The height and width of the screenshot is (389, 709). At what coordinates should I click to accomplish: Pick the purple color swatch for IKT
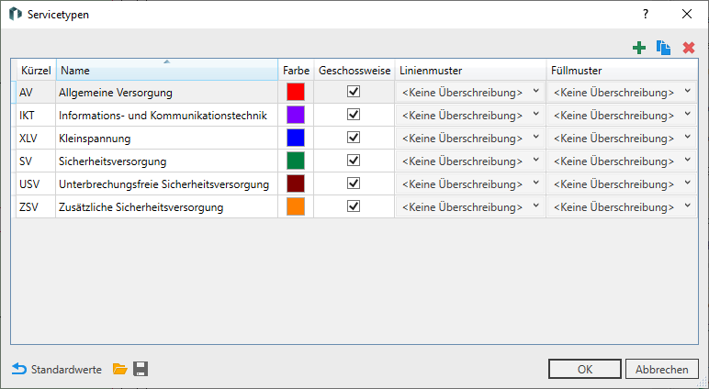pos(296,115)
